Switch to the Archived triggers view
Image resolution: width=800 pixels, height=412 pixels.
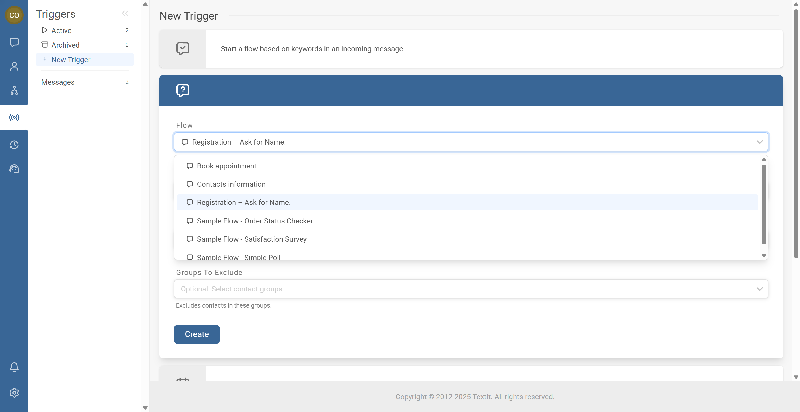[65, 45]
